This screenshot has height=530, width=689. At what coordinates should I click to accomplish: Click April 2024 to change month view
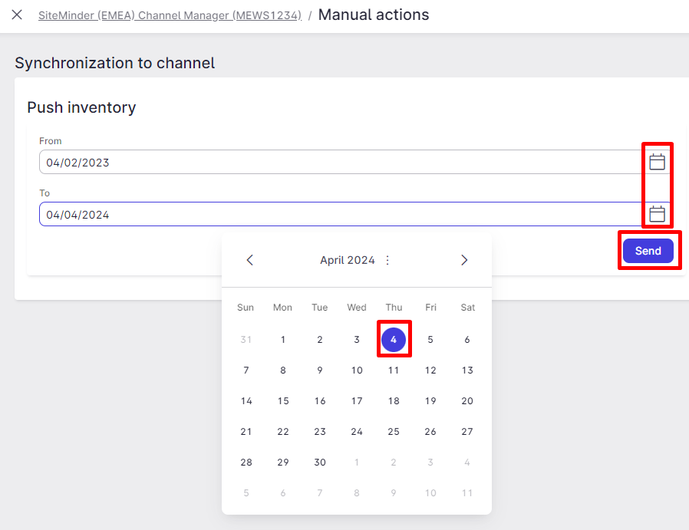coord(348,260)
